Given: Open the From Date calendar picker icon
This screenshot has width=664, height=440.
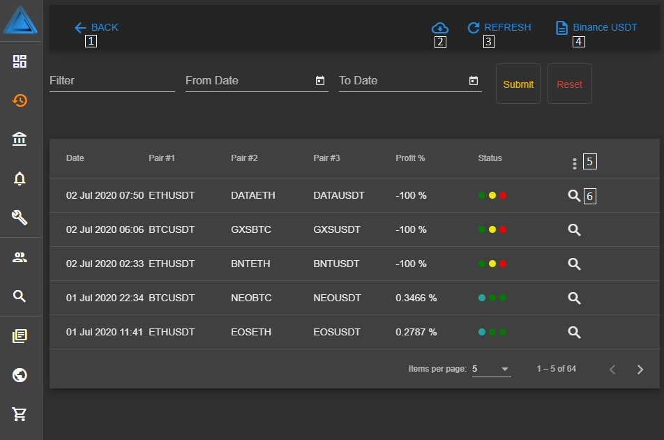Looking at the screenshot, I should coord(320,80).
